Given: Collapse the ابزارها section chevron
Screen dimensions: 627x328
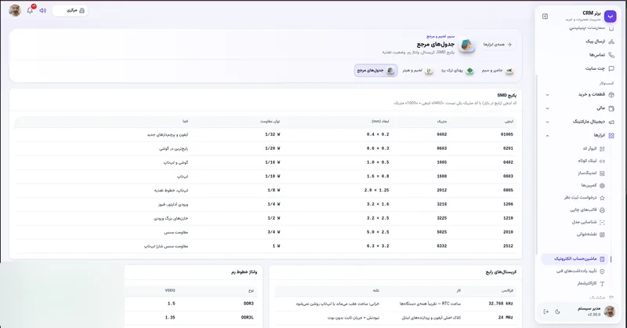Looking at the screenshot, I should point(547,136).
